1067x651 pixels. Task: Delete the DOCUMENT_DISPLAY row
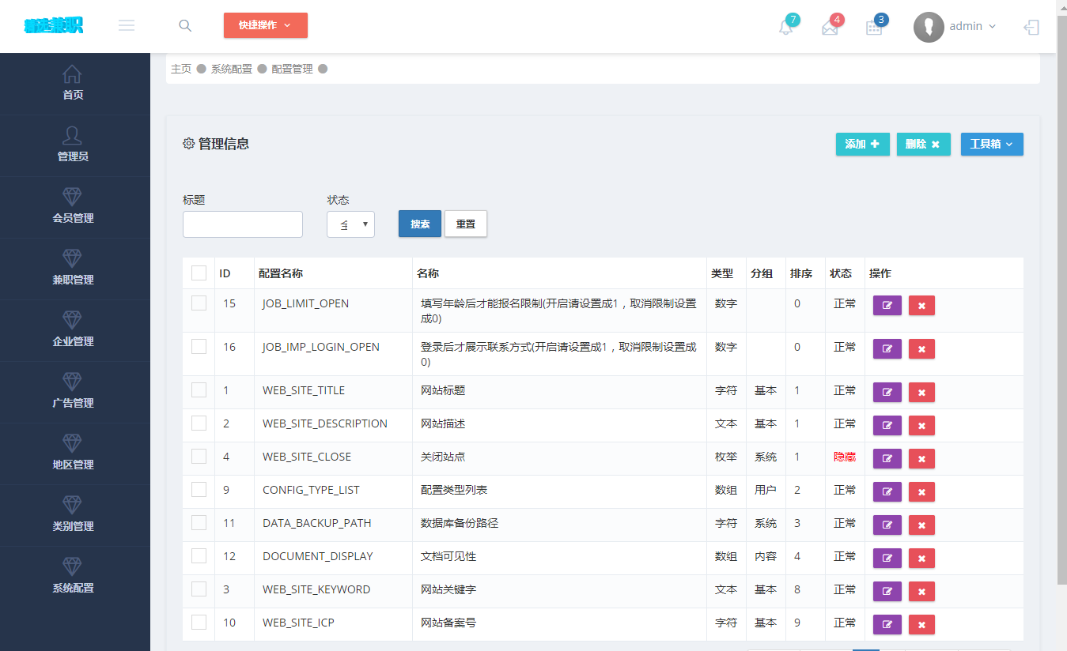click(x=921, y=558)
